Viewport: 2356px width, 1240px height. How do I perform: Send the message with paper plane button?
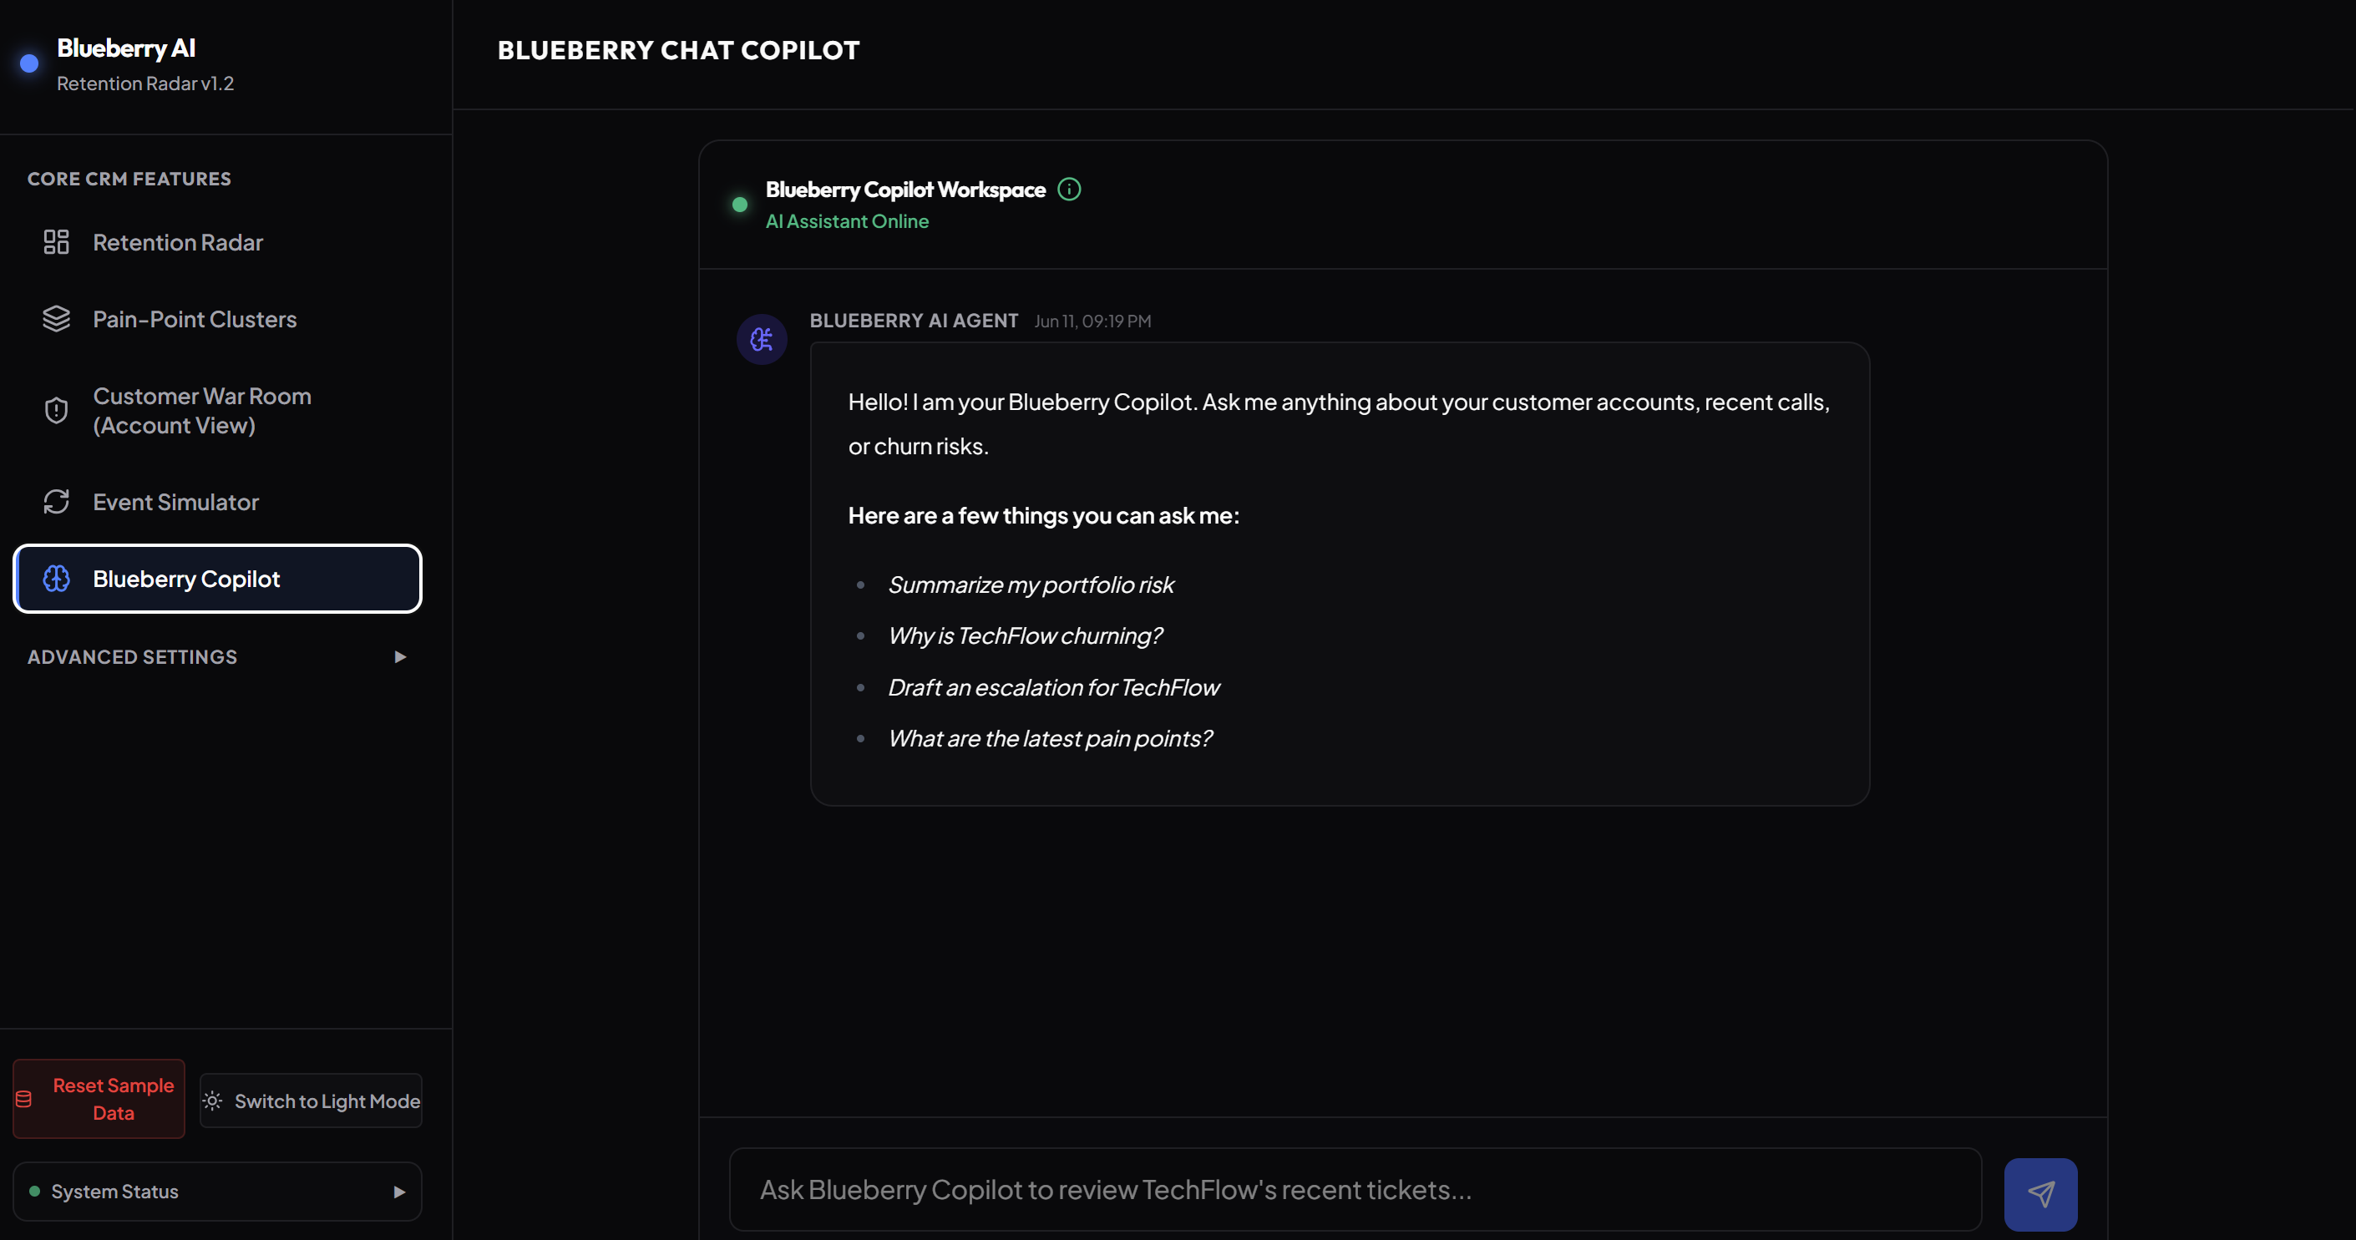[2039, 1193]
